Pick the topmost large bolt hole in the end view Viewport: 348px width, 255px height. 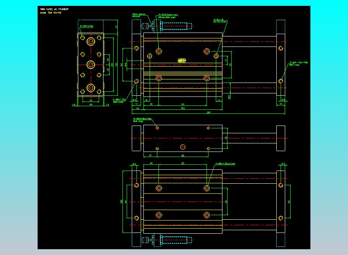tap(91, 41)
